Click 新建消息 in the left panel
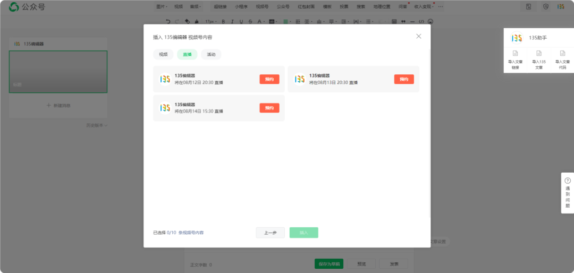 tap(58, 105)
